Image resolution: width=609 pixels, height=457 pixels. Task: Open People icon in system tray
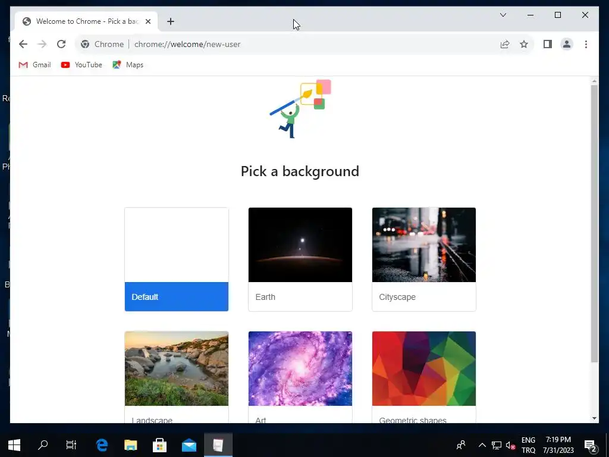click(x=461, y=445)
